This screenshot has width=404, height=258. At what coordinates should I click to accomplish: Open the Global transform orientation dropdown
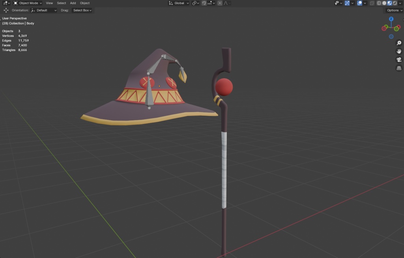[178, 3]
